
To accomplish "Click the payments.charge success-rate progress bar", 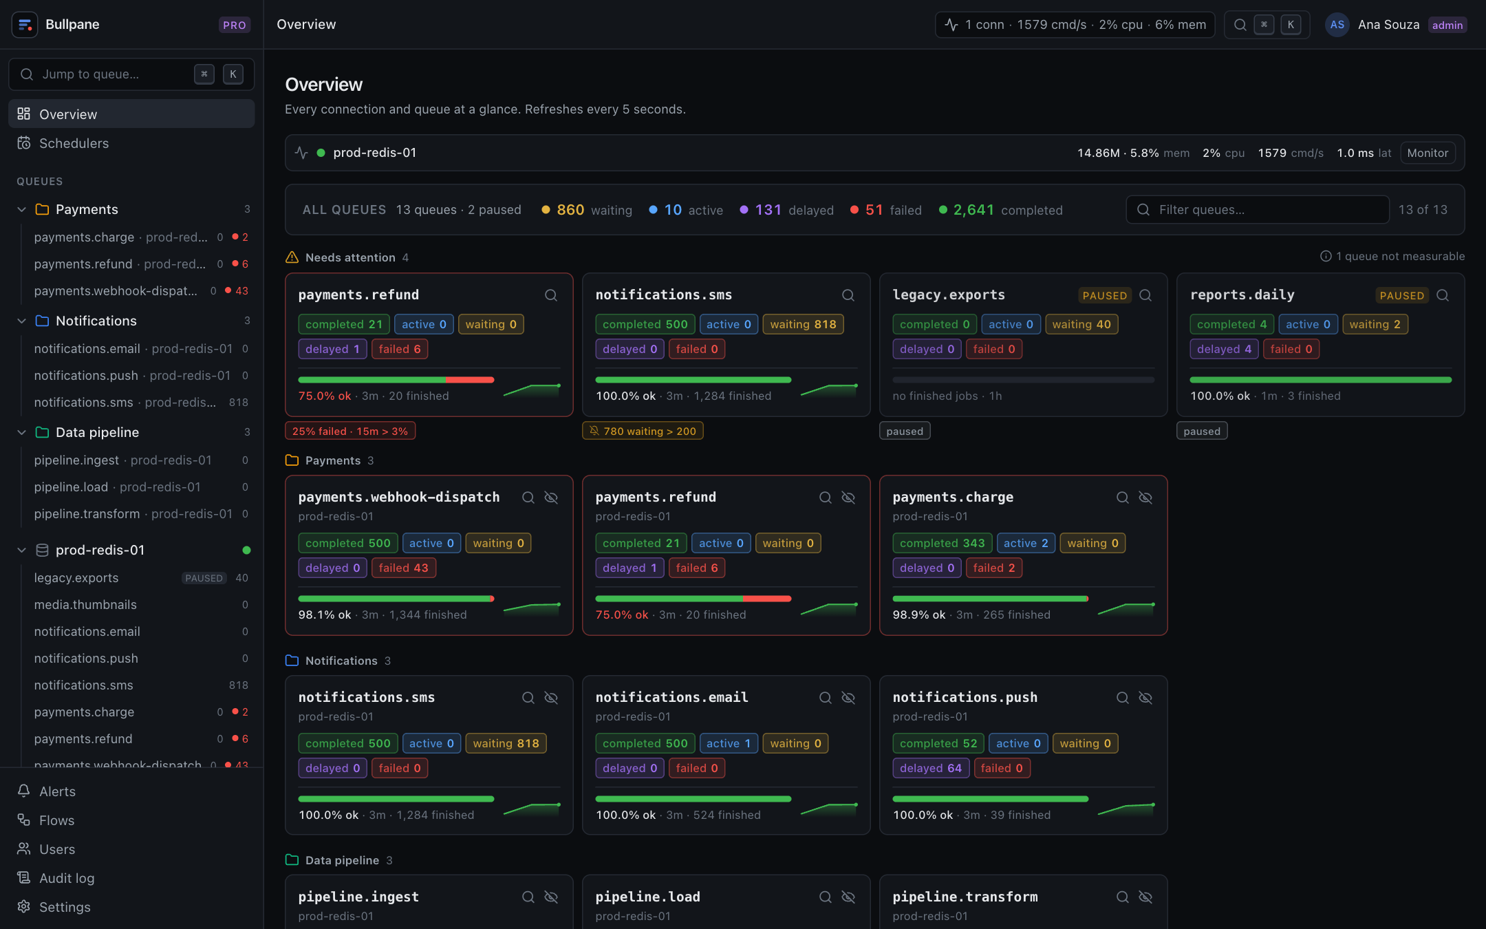I will coord(991,599).
